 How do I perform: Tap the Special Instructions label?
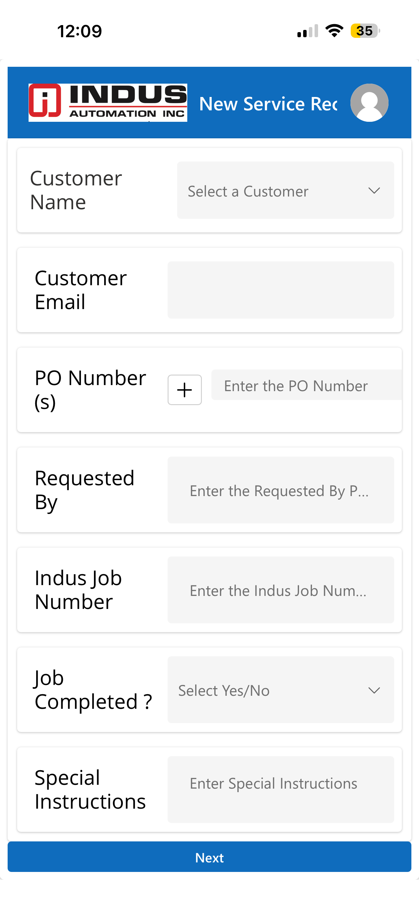[90, 790]
